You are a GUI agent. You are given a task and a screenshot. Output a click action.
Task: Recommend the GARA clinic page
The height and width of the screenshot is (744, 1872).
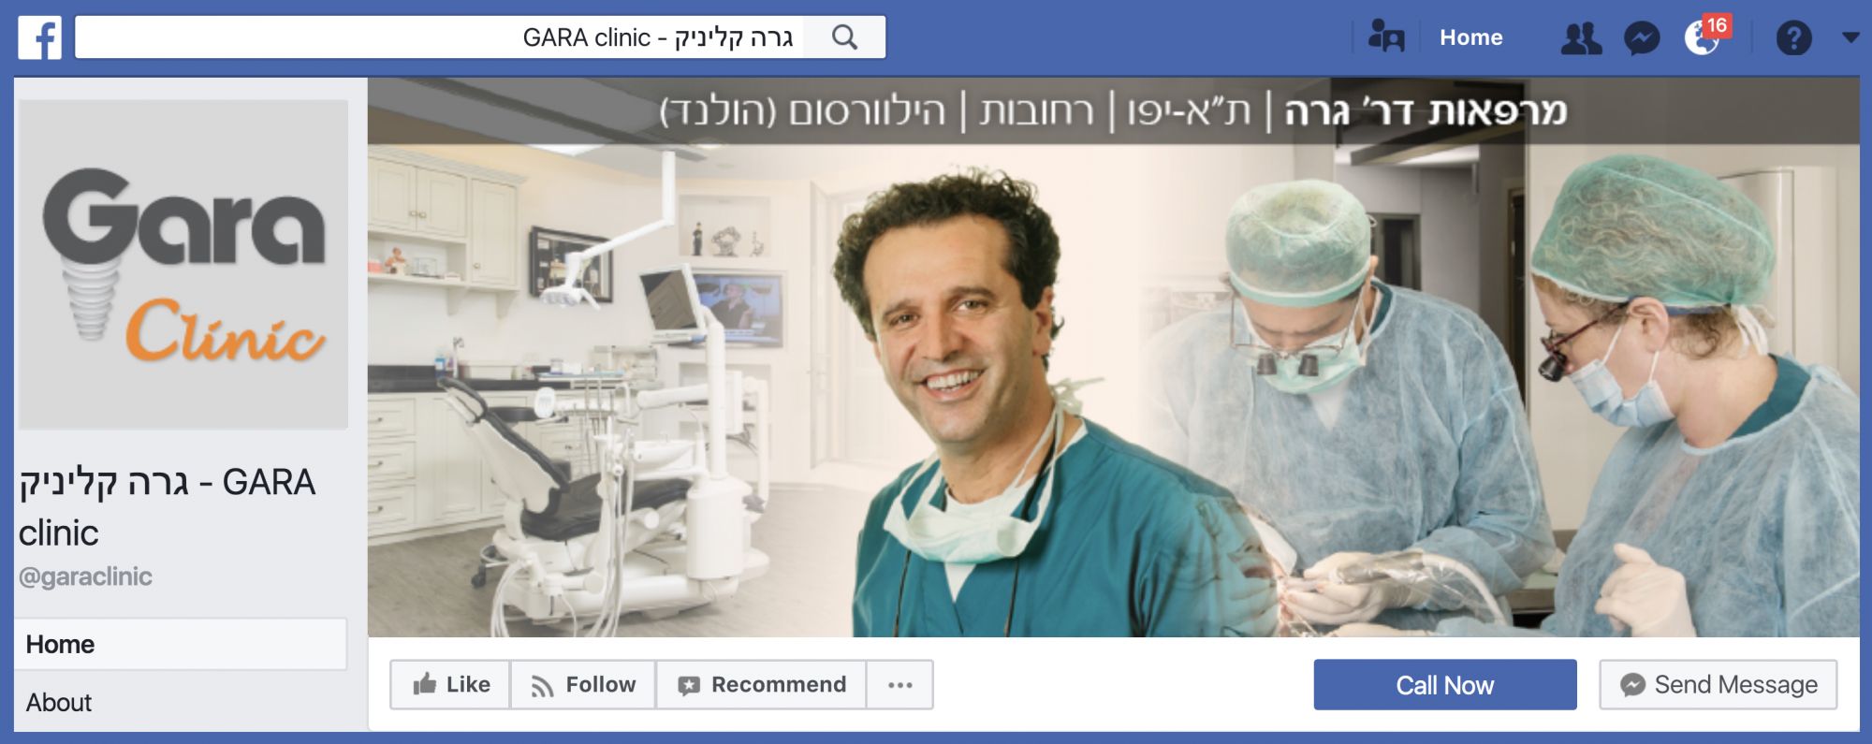(x=761, y=684)
